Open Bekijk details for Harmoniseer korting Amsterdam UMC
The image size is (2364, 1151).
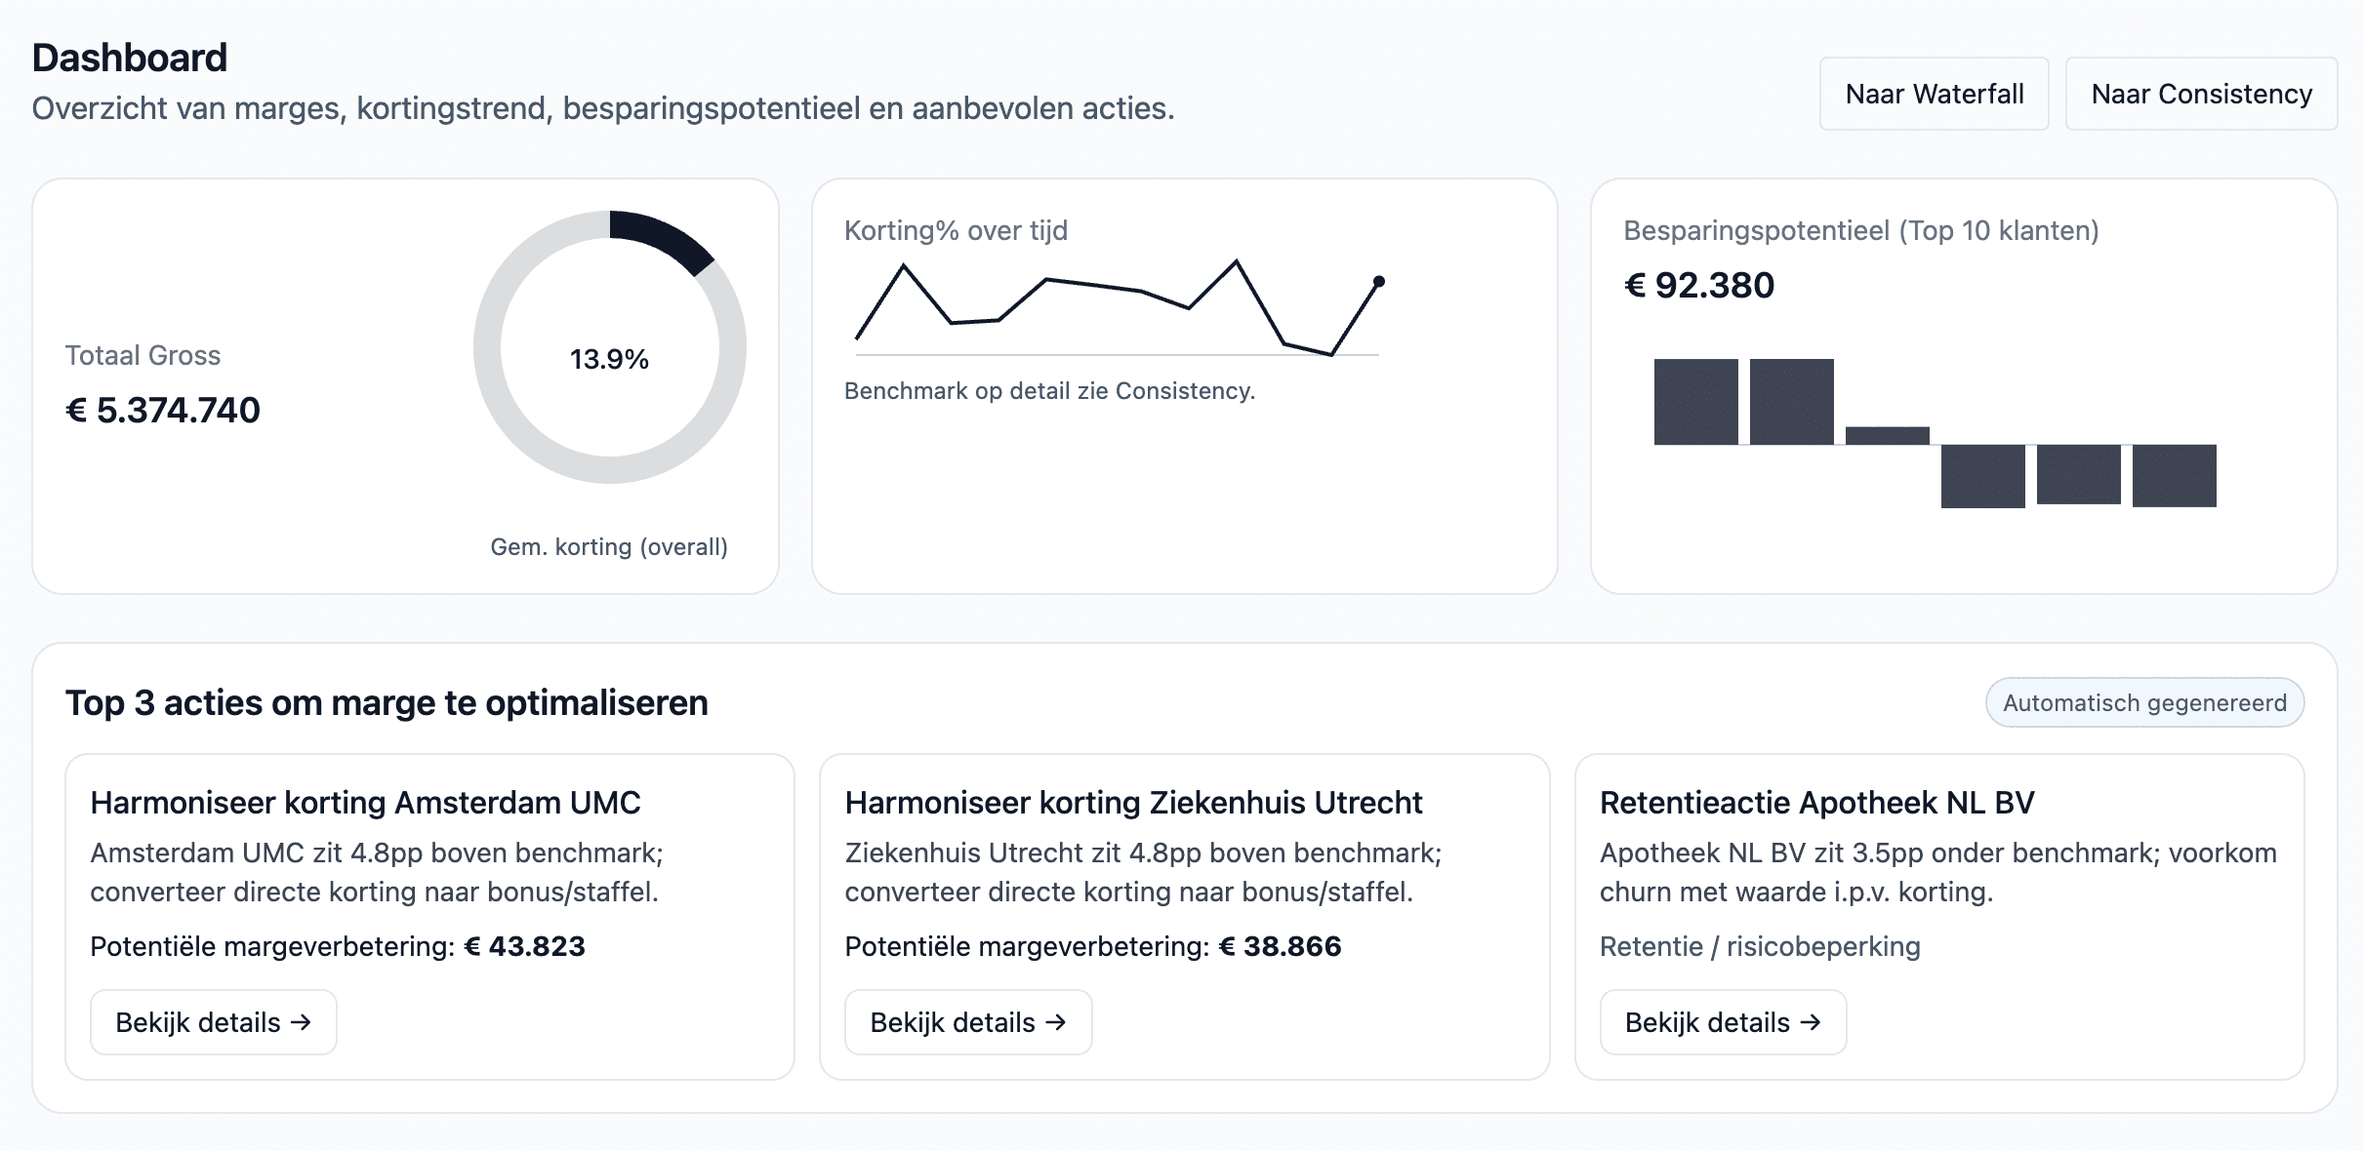tap(213, 1021)
